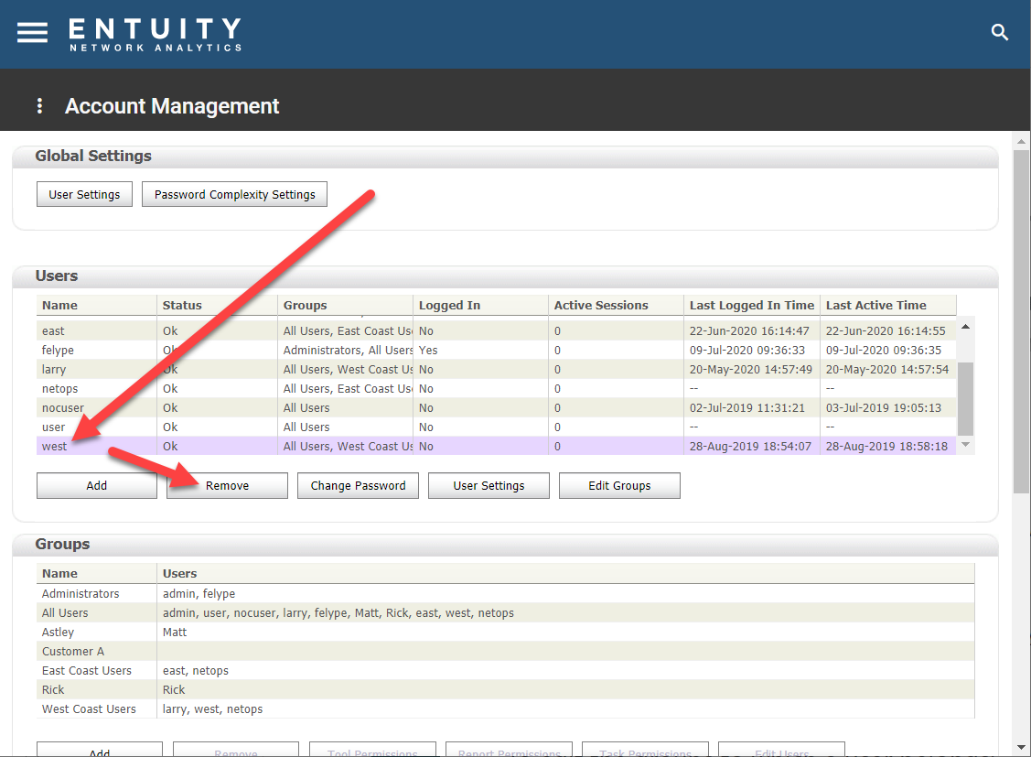Open global User Settings button

(x=84, y=194)
